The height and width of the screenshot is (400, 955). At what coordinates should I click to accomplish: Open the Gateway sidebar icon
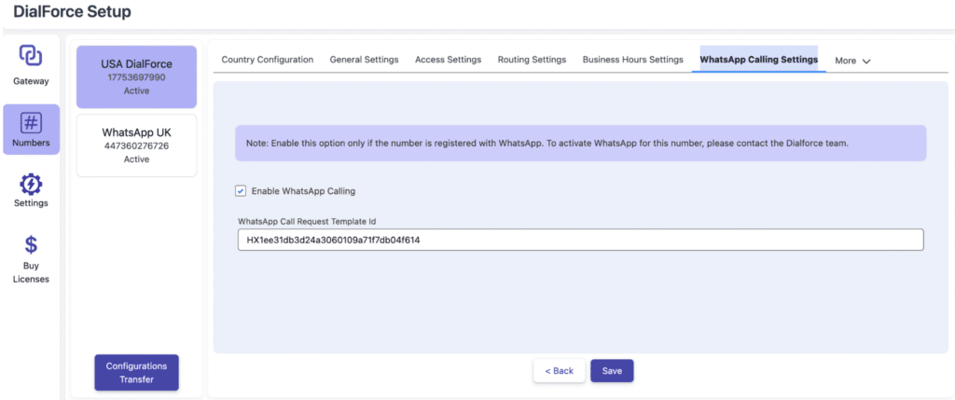click(31, 56)
